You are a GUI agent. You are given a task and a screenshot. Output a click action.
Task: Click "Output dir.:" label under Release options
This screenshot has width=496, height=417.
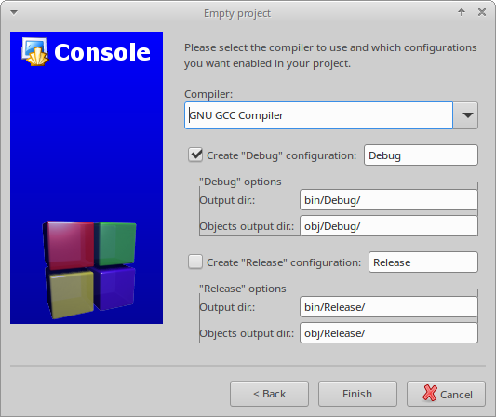pyautogui.click(x=227, y=307)
